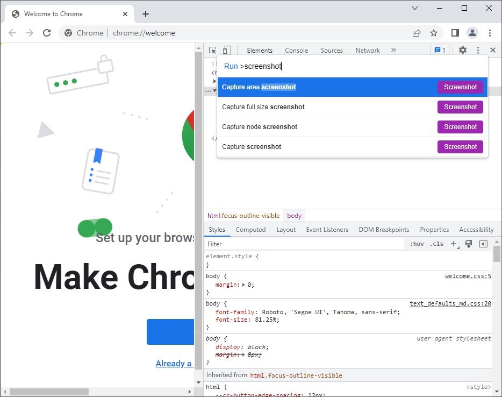Viewport: 502px width, 397px height.
Task: Close the Welcome to Chrome tab
Action: [x=125, y=14]
